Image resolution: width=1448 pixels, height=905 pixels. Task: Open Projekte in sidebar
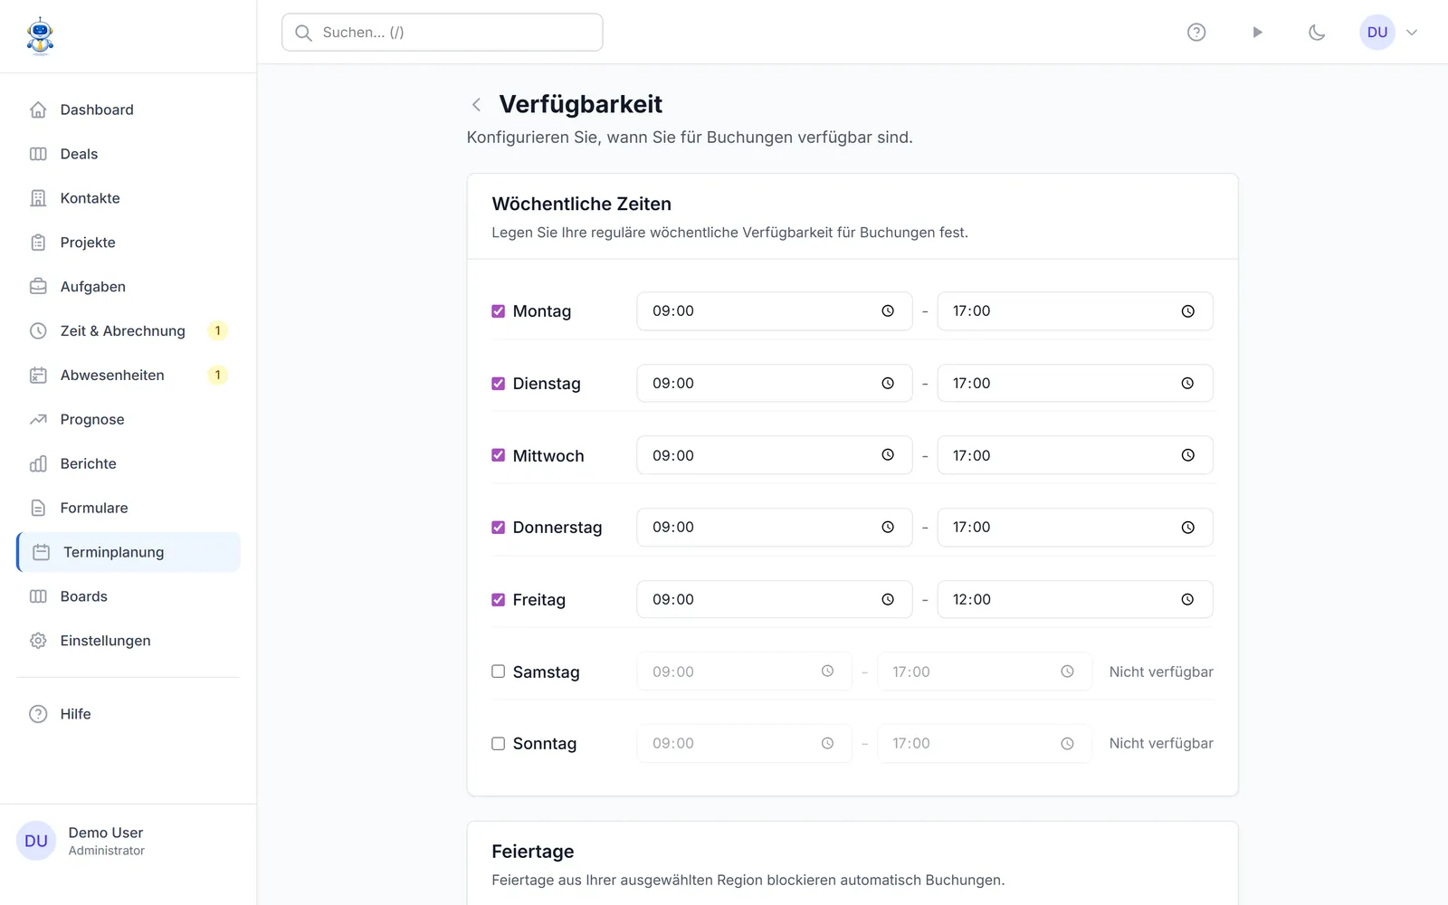tap(129, 243)
